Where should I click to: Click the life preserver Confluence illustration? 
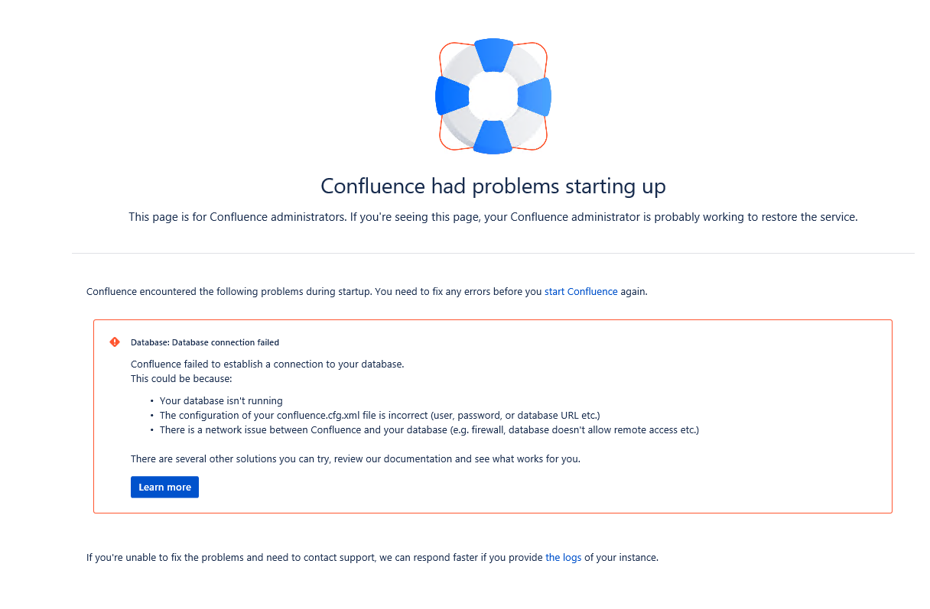(x=493, y=96)
